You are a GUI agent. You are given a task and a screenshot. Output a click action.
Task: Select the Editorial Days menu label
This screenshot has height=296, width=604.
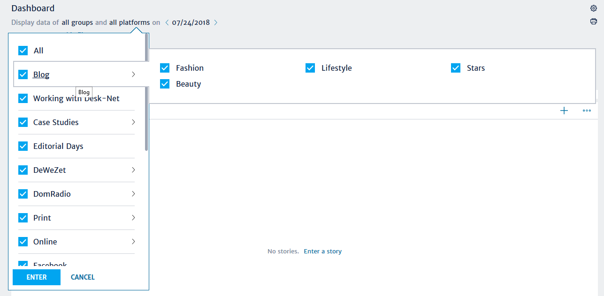pyautogui.click(x=58, y=146)
